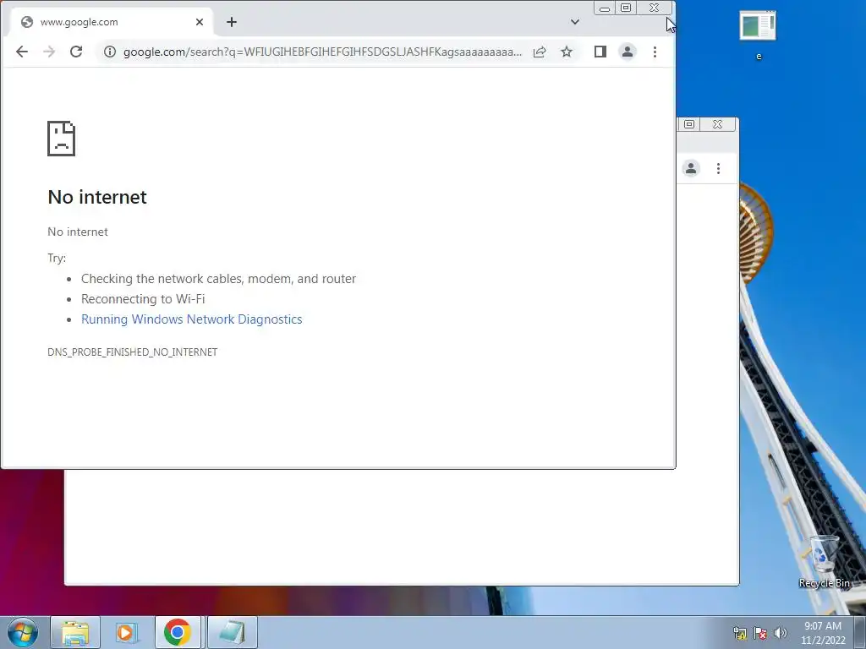Reload the google.com page
This screenshot has height=649, width=866.
coord(76,52)
